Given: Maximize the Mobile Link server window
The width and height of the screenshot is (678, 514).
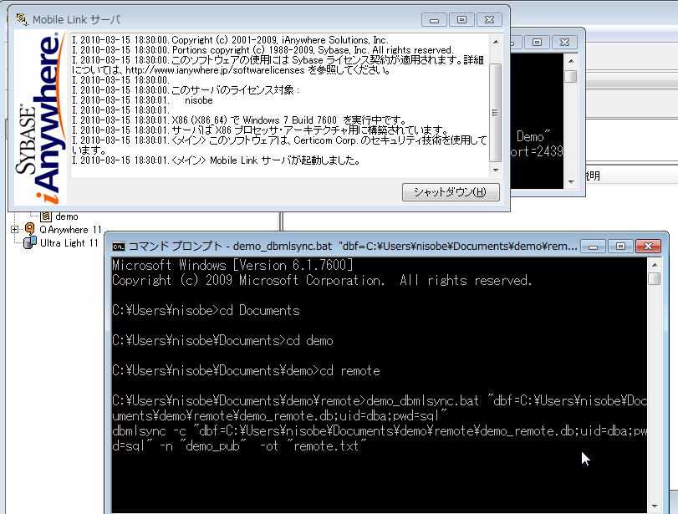Looking at the screenshot, I should point(461,19).
